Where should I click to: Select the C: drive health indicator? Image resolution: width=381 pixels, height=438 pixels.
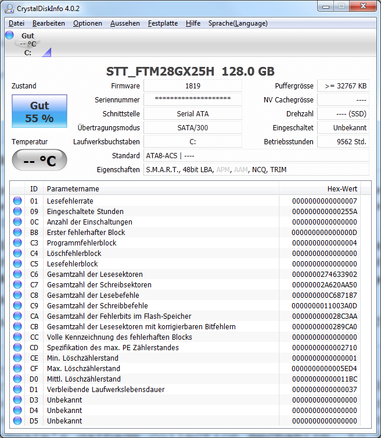point(9,35)
